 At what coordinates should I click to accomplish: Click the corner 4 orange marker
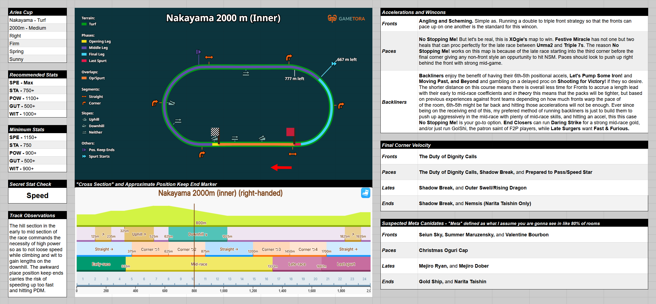tap(341, 105)
